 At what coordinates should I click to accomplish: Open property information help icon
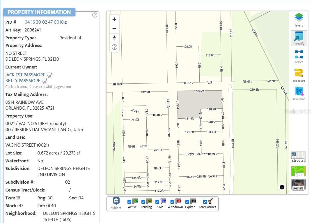(95, 15)
